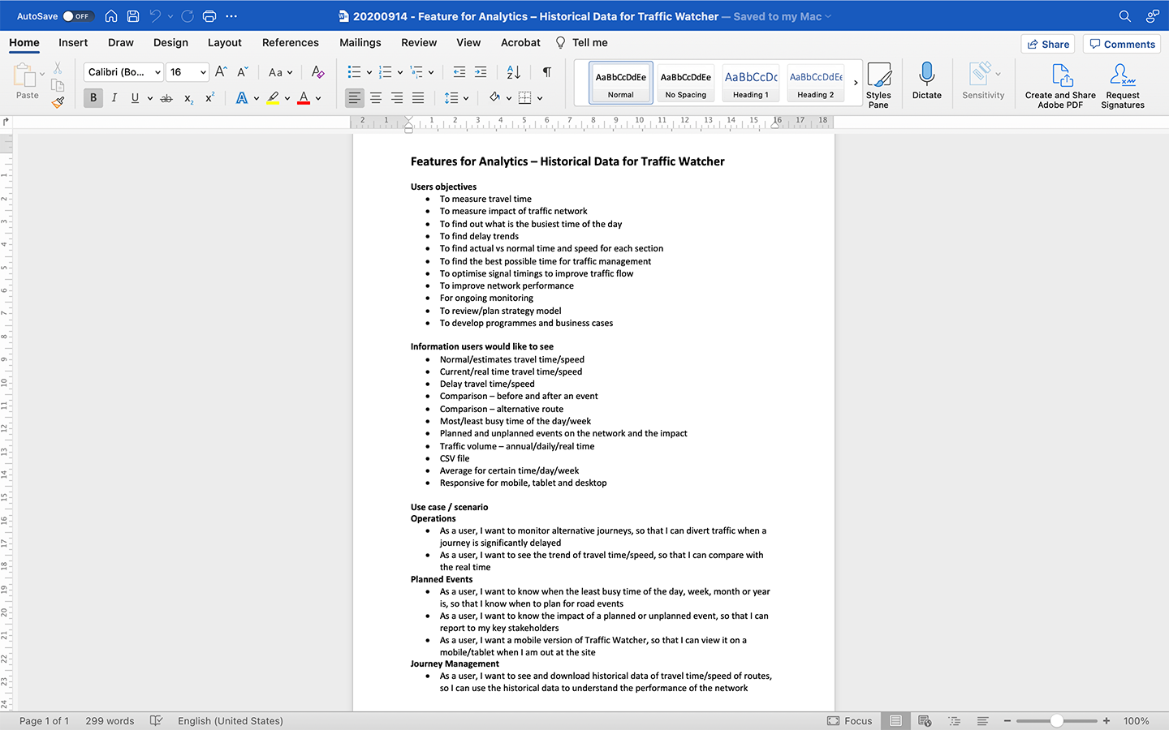This screenshot has width=1169, height=730.
Task: Apply the No Spacing style
Action: point(686,83)
